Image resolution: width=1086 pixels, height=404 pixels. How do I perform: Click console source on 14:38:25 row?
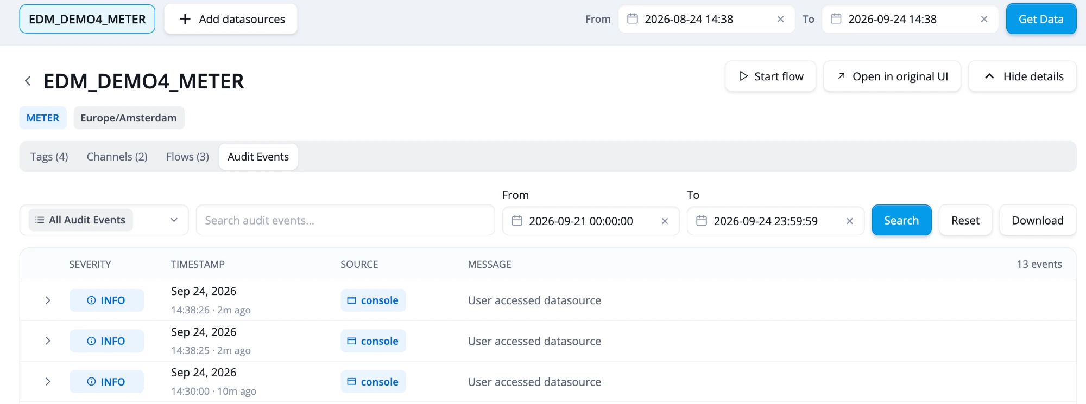373,341
